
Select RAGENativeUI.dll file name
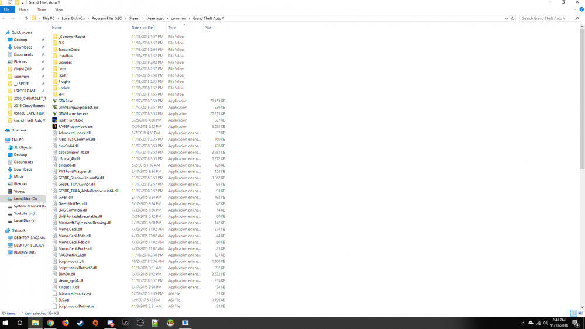tap(72, 255)
